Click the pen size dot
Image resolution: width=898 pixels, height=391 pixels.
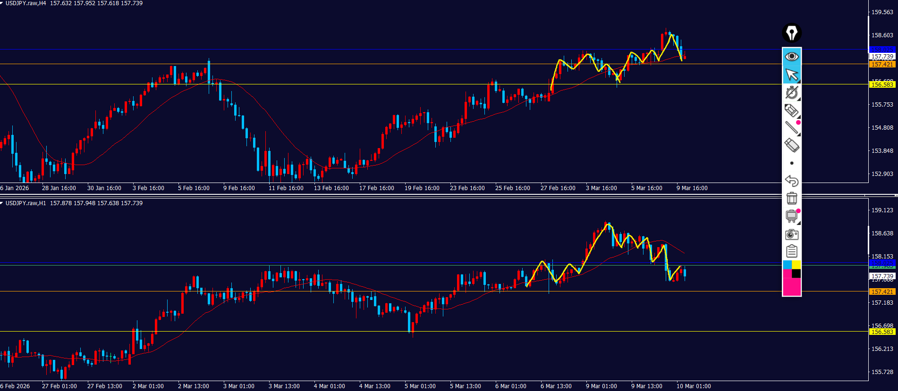pos(792,163)
